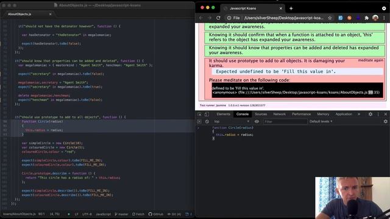This screenshot has width=390, height=219.
Task: Open Chrome tab search dropdown circle
Action: pos(384,8)
